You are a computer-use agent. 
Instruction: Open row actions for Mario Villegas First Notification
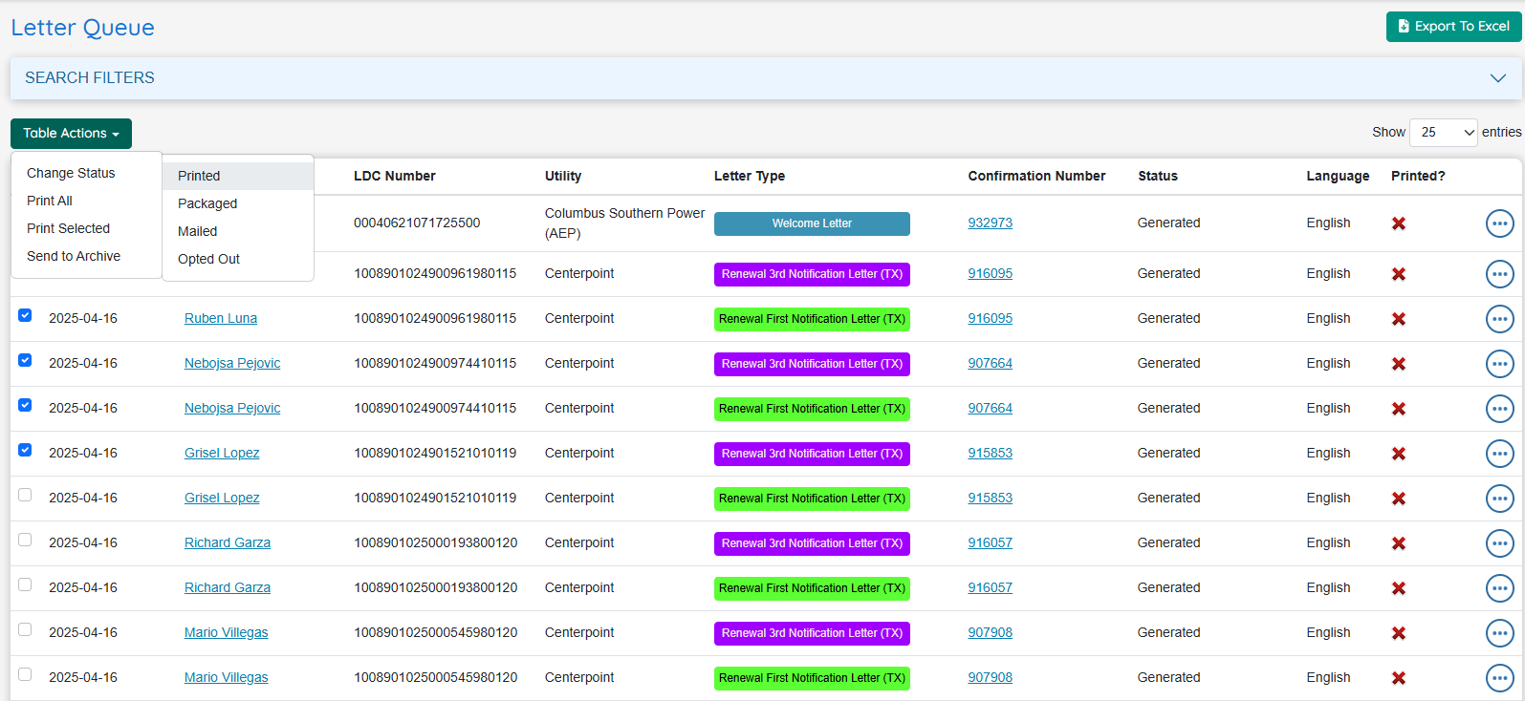point(1499,678)
